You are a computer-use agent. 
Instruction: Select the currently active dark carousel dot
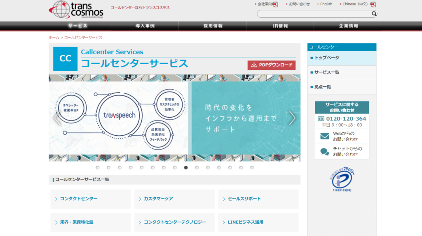(186, 167)
